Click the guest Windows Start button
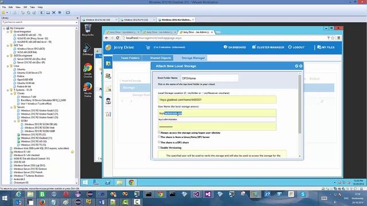Screen dimensions: 367x206 (x=85, y=183)
